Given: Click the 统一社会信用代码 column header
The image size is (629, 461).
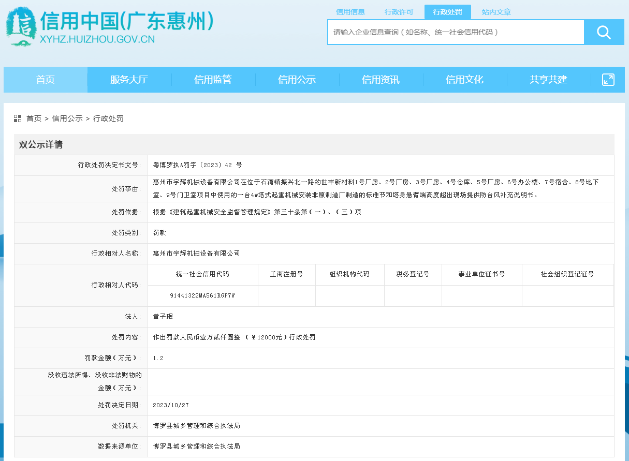Looking at the screenshot, I should (202, 274).
